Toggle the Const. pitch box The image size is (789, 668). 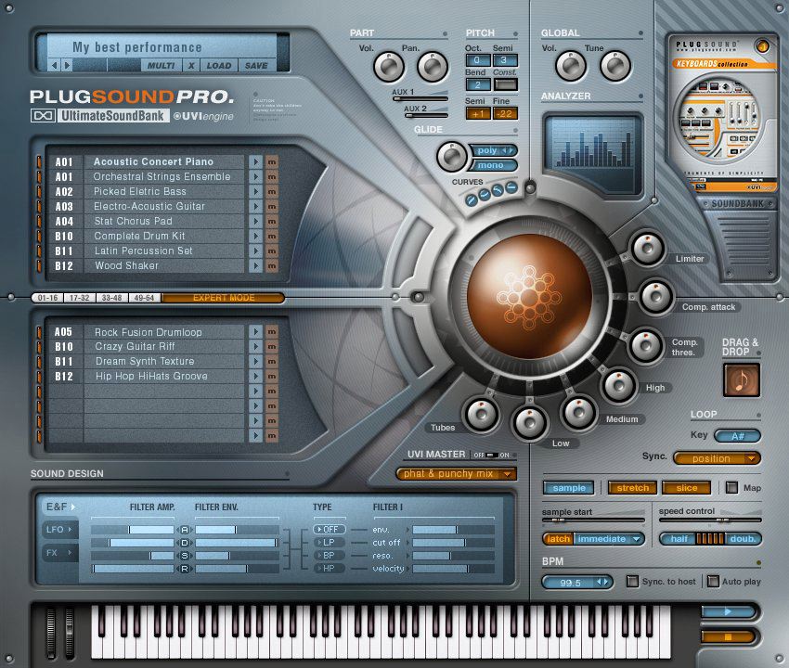point(505,84)
